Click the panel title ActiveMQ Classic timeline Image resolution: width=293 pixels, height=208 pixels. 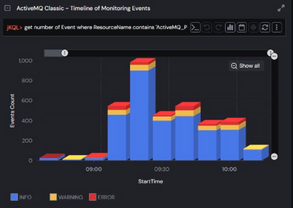[x=83, y=8]
